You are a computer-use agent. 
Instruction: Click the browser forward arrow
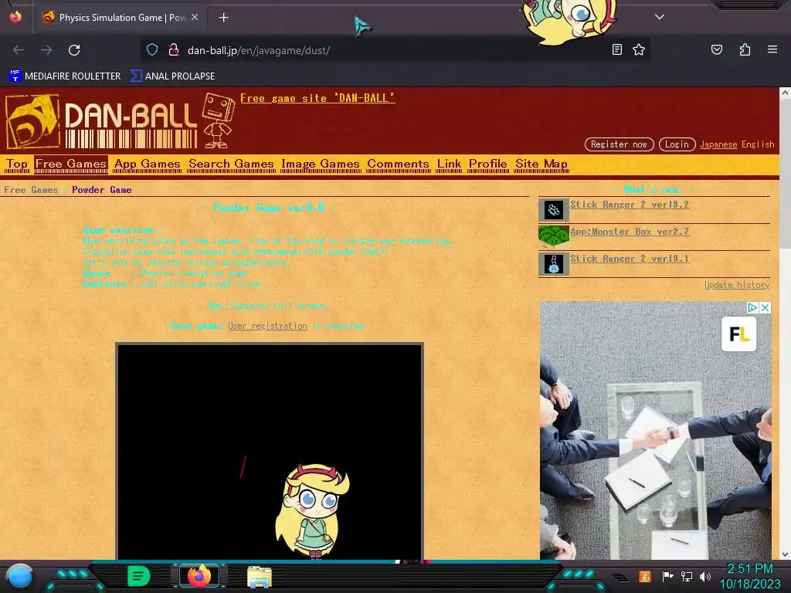(46, 50)
